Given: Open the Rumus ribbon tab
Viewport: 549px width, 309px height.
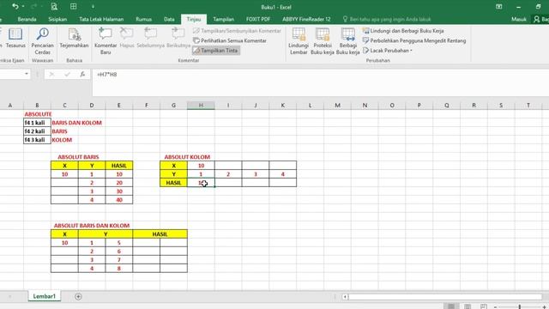Looking at the screenshot, I should click(x=143, y=19).
